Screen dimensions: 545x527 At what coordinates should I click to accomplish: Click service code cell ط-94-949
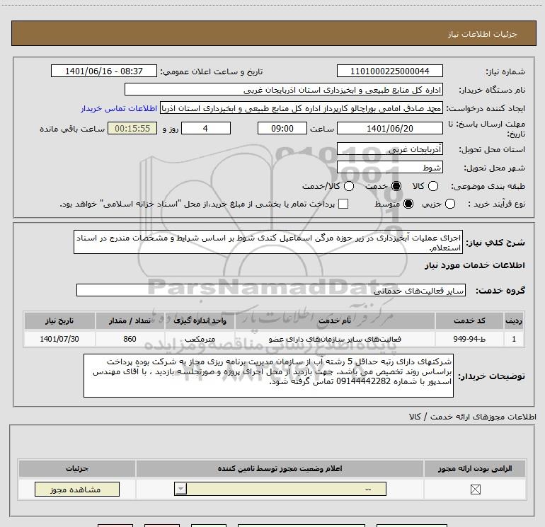click(x=469, y=339)
